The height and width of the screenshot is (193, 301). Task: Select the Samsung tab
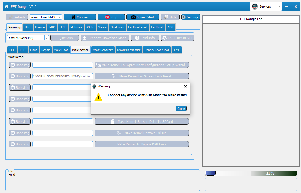(14, 27)
